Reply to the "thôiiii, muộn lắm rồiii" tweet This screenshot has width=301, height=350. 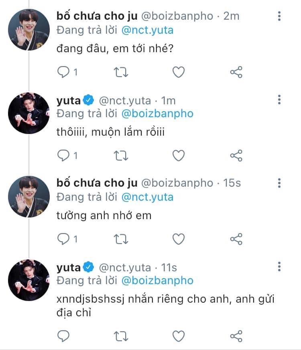(x=63, y=156)
